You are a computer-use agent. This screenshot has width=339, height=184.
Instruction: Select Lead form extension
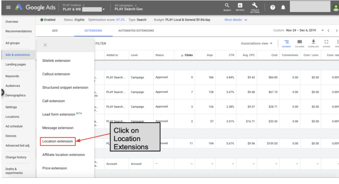pos(62,114)
